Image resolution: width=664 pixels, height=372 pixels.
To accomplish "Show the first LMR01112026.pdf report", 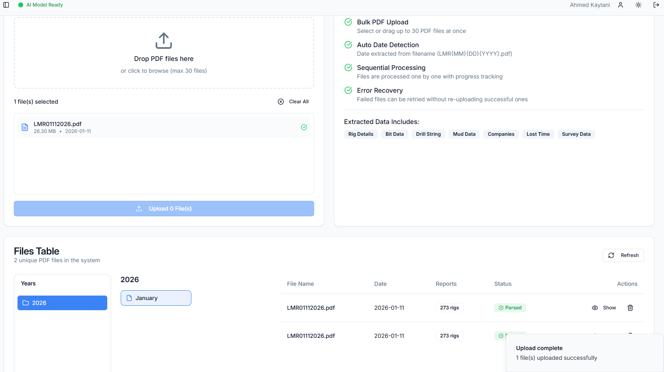I will pos(604,308).
